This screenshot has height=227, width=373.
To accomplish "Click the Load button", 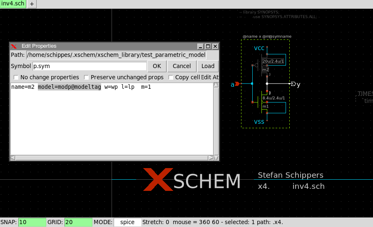I will [x=208, y=66].
